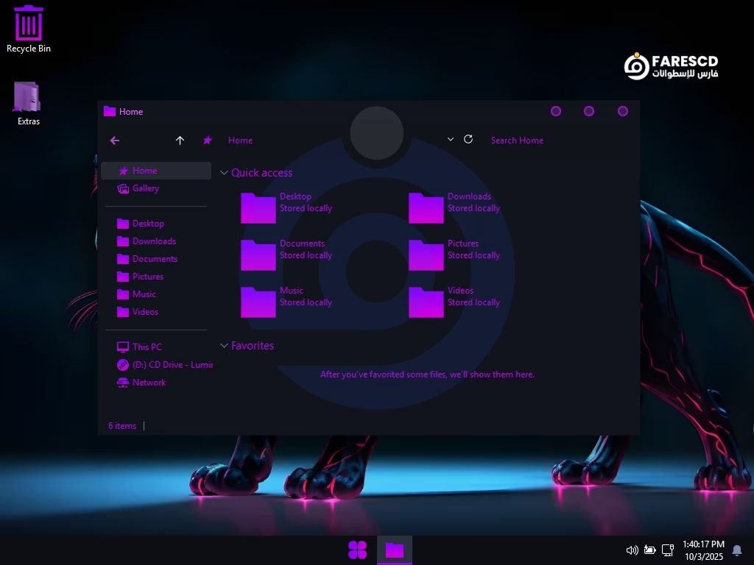Collapse the Quick access section
This screenshot has width=754, height=565.
point(225,173)
